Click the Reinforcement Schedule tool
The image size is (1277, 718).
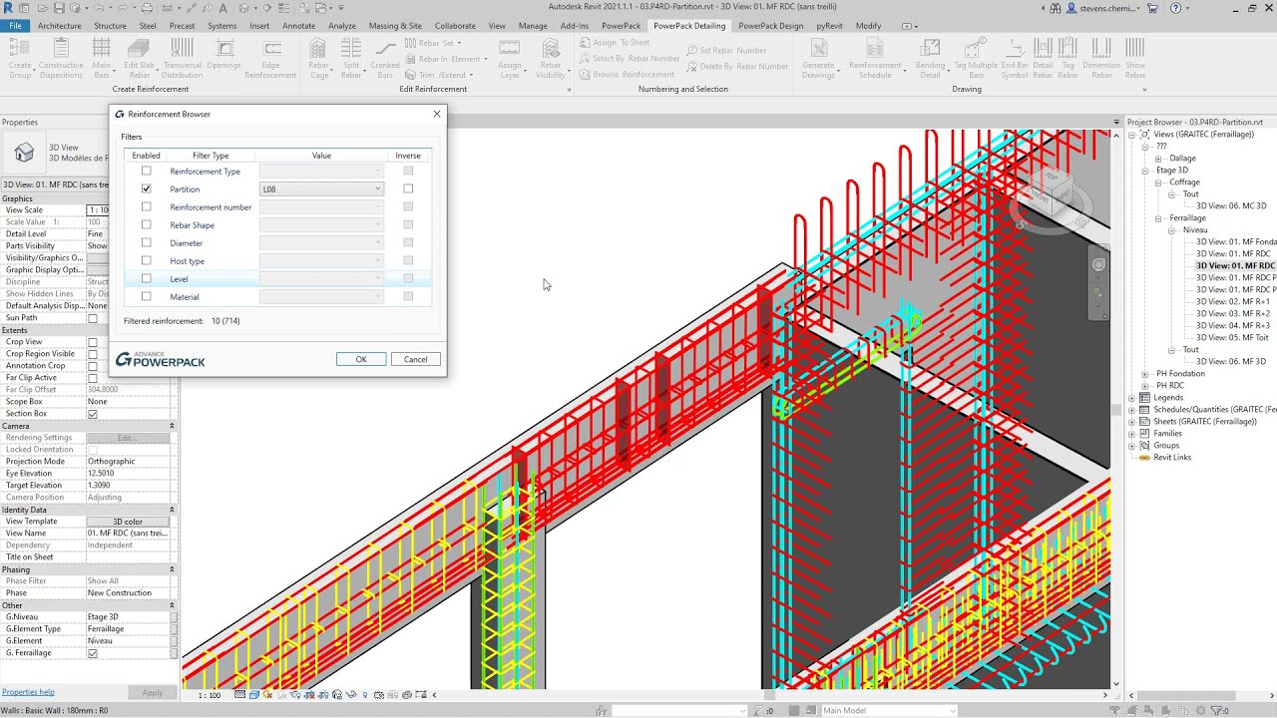[x=875, y=58]
